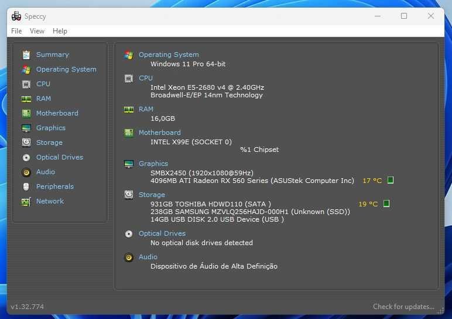Click the Audio speaker icon in sidebar
This screenshot has width=452, height=319.
click(x=26, y=172)
